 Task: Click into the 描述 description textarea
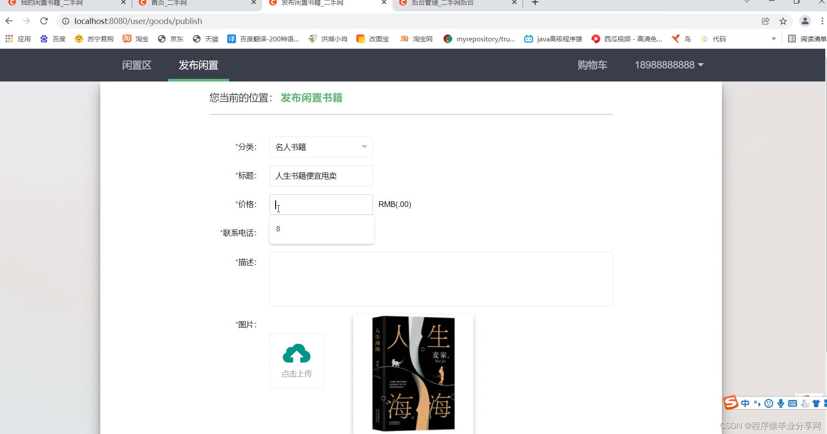click(x=441, y=279)
